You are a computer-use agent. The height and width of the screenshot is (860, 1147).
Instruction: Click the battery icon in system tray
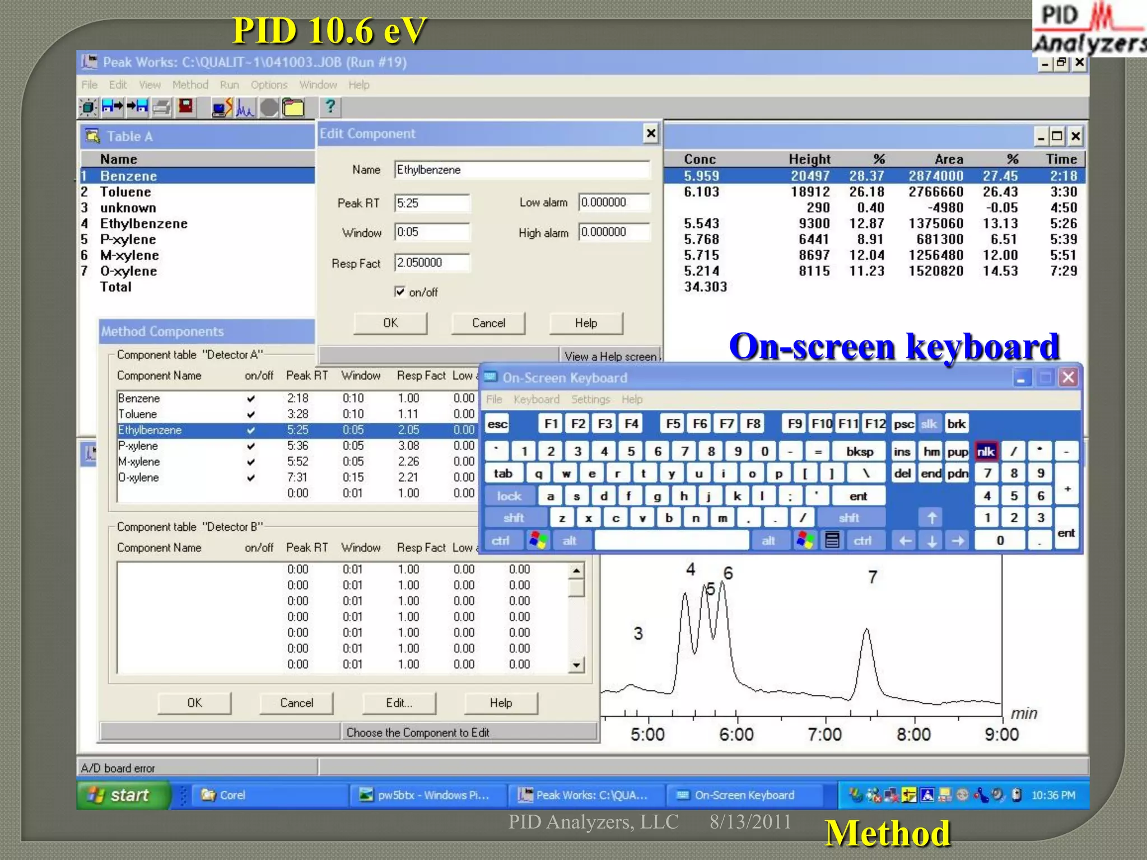coord(1017,794)
